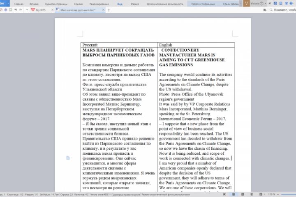The image size is (296, 197).
Task: Click the 'GAS EMISSIONS' heading line
Action: tap(176, 65)
